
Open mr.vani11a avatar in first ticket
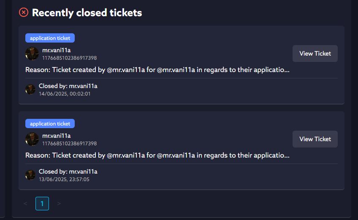coord(32,54)
